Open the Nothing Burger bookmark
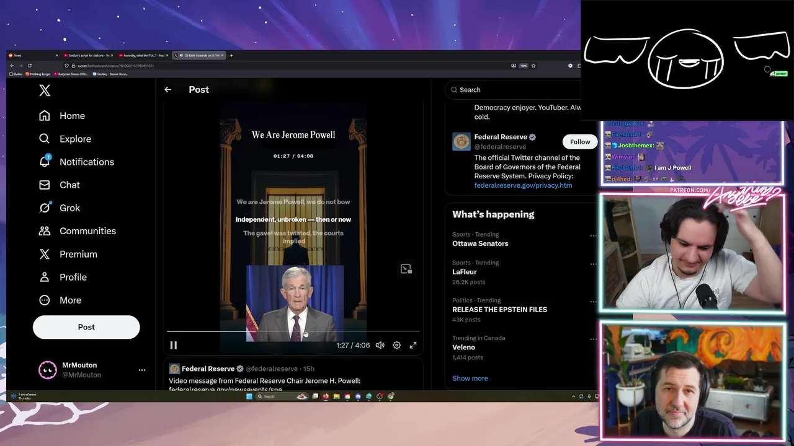The height and width of the screenshot is (446, 794). (38, 74)
